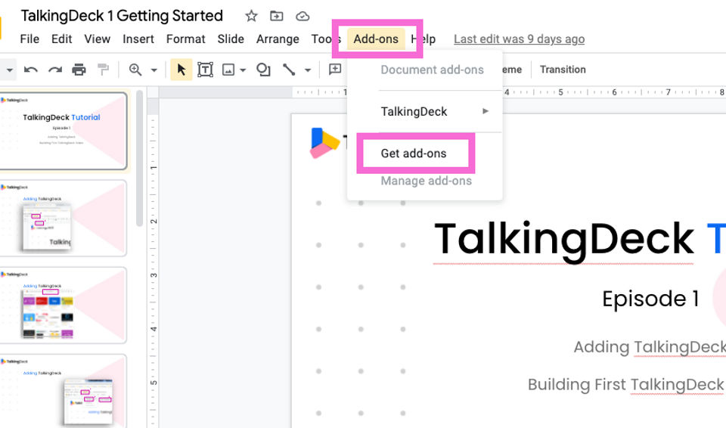726x428 pixels.
Task: Check the cloud save status icon
Action: point(302,16)
